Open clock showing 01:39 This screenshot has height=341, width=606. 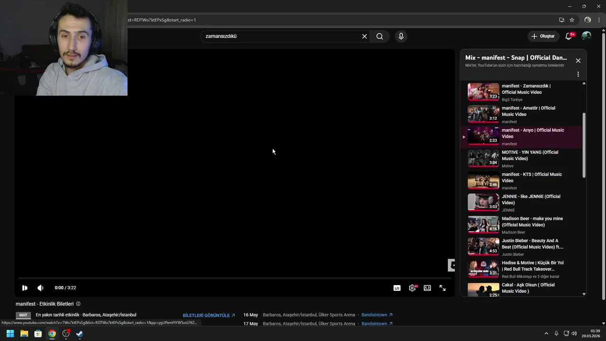click(591, 333)
